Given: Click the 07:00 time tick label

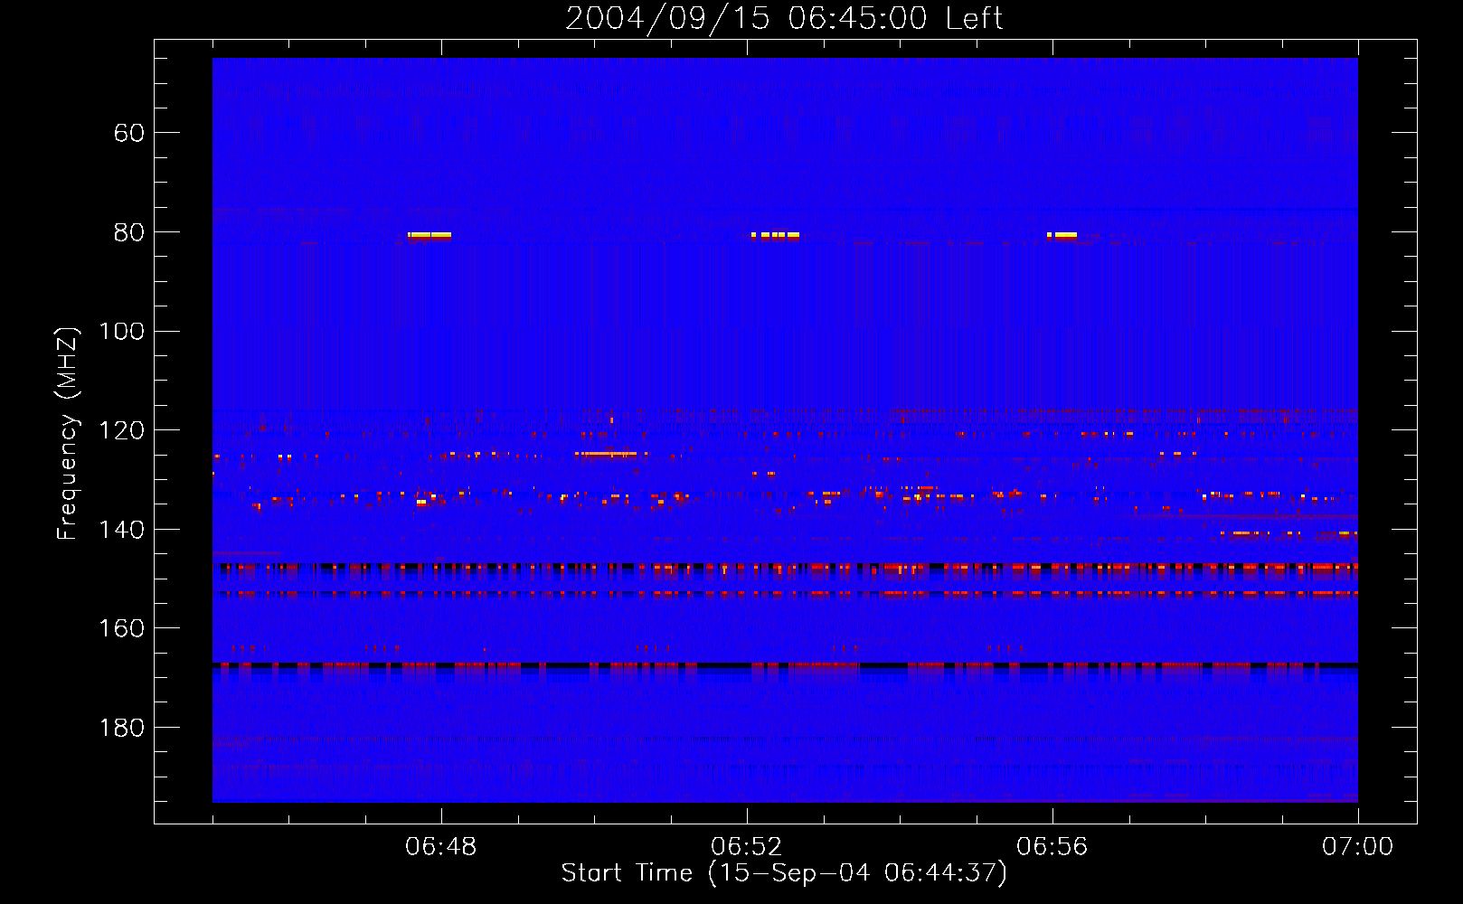Looking at the screenshot, I should 1357,847.
